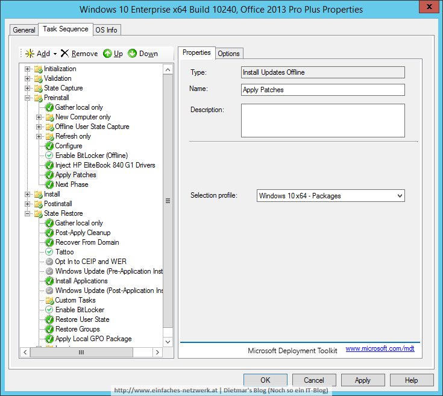Collapse the Preinstall group
443x396 pixels.
coord(27,98)
